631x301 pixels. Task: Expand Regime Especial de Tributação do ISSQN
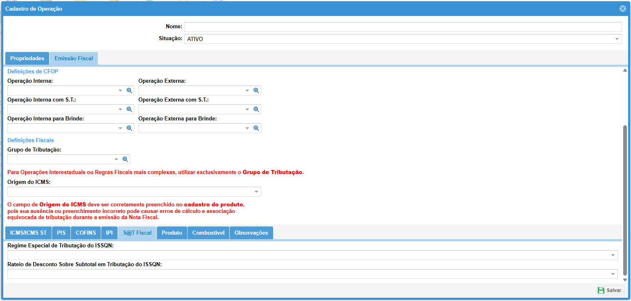click(613, 255)
